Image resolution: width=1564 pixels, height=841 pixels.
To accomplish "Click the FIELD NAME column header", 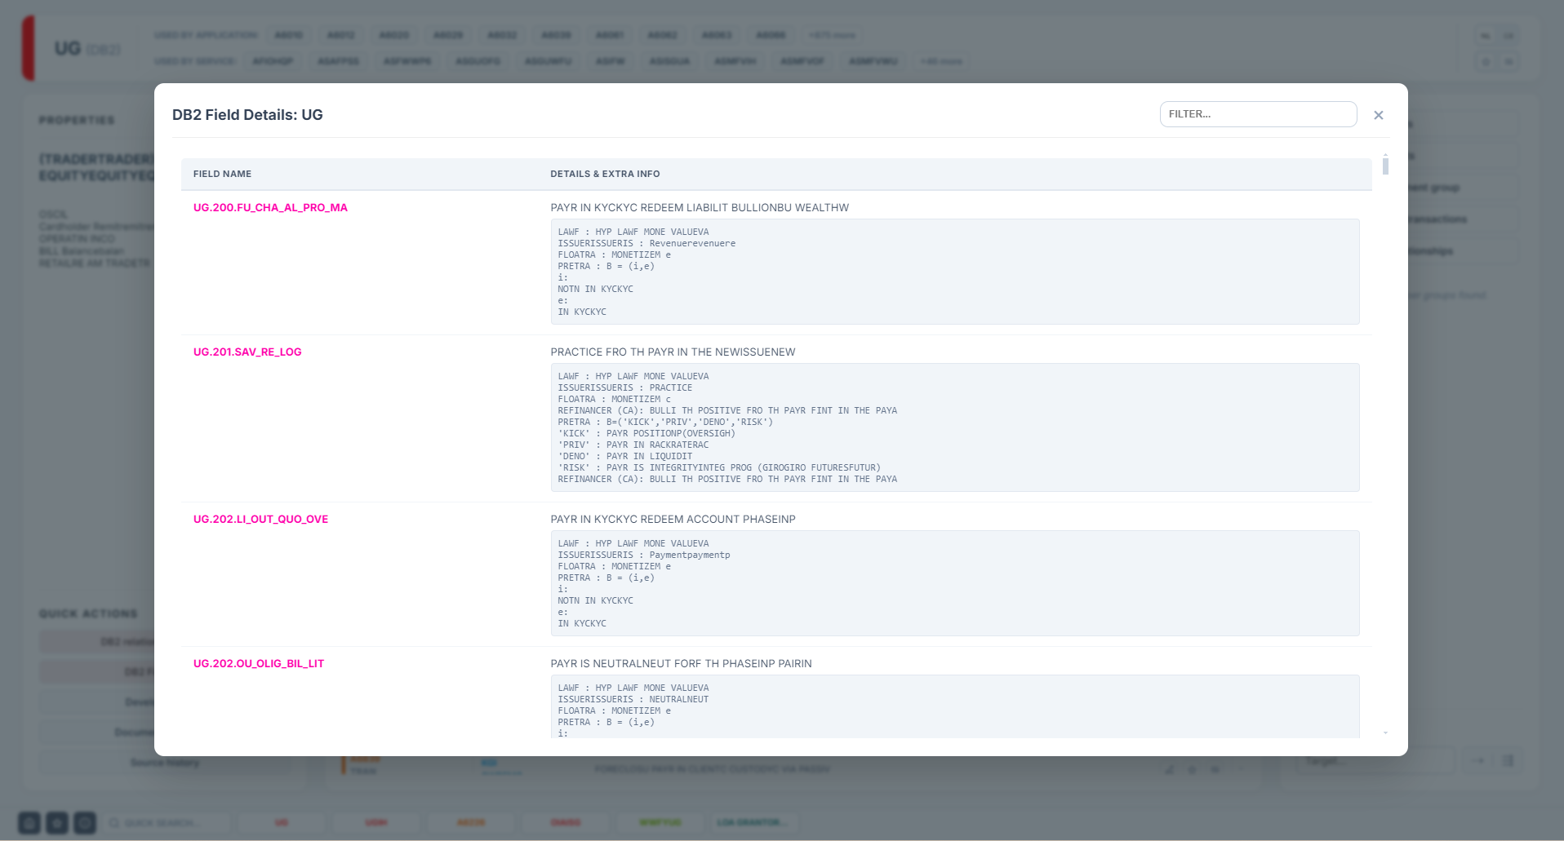I will pos(222,174).
